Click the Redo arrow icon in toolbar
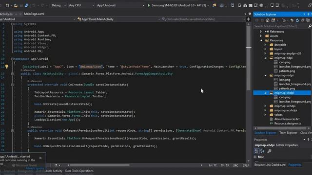Image resolution: width=312 pixels, height=175 pixels. [42, 5]
